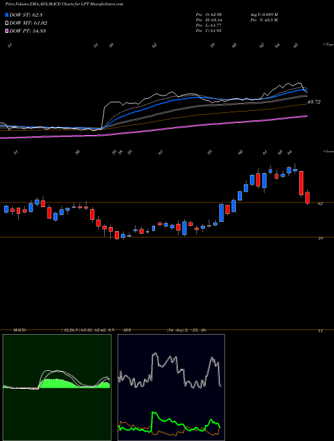Select the 'DOW ST: 62.8' legend text
The height and width of the screenshot is (441, 334).
click(25, 15)
